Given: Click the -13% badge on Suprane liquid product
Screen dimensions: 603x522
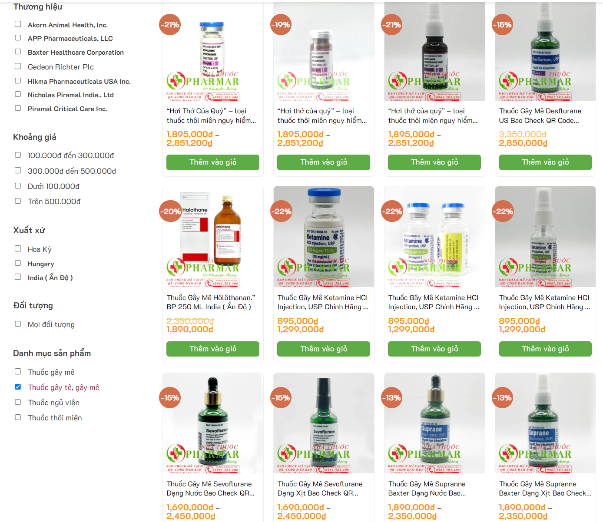Looking at the screenshot, I should (x=391, y=398).
